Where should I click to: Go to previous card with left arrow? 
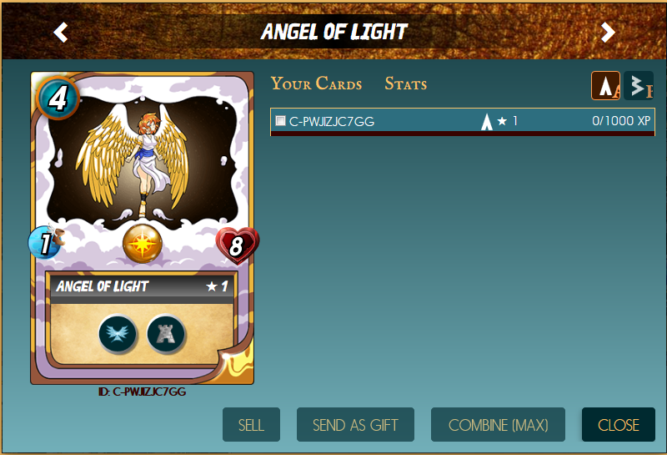61,33
